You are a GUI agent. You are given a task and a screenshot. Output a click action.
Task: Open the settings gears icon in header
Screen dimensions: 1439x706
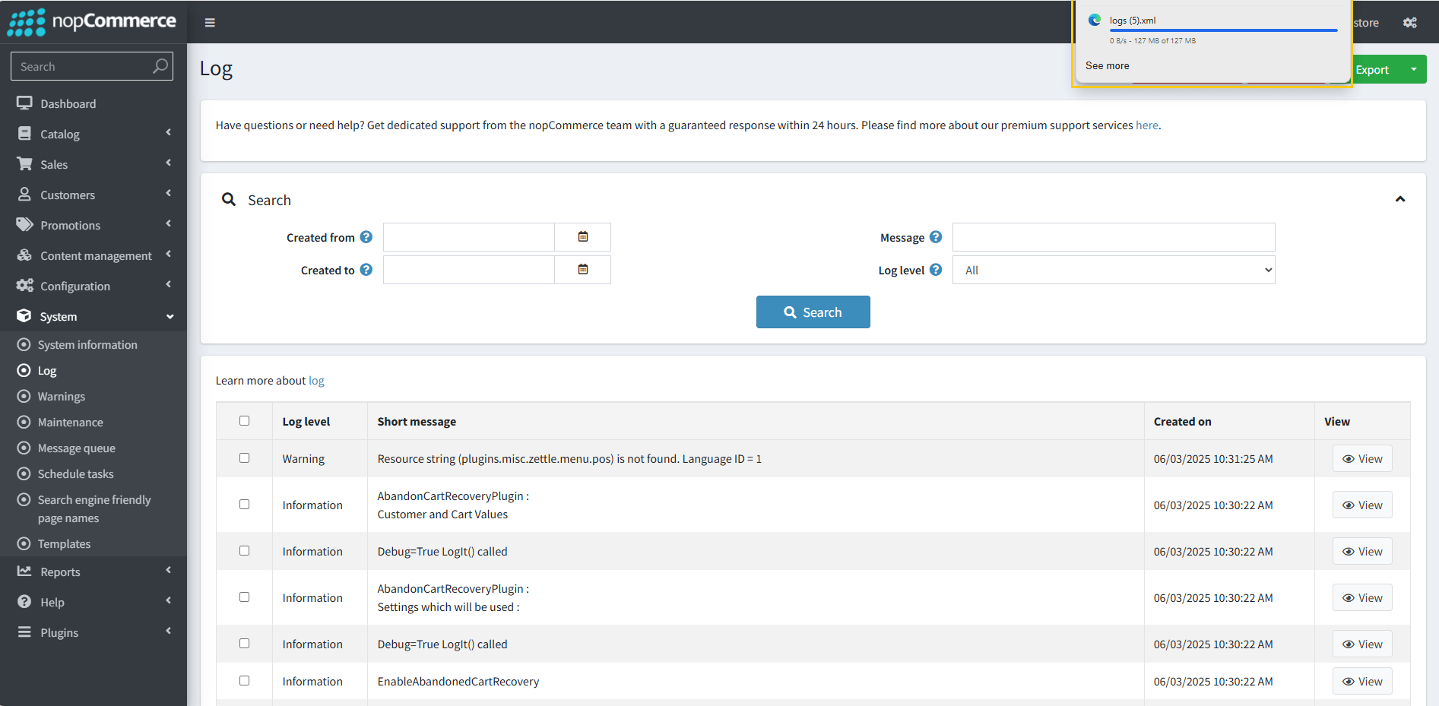1409,23
